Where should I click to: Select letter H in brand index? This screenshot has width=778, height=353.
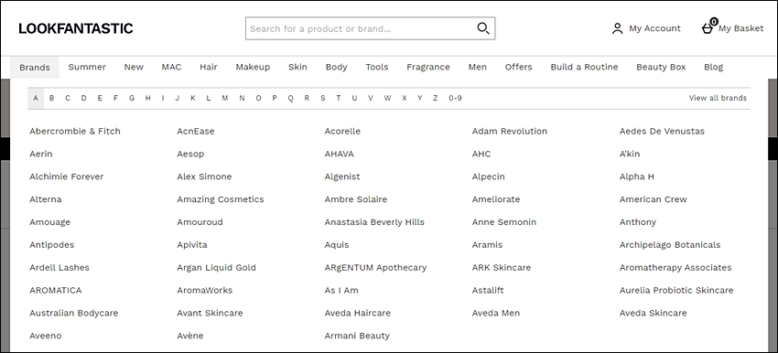148,98
